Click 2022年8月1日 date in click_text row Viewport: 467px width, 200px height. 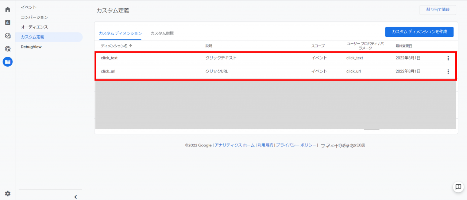408,58
